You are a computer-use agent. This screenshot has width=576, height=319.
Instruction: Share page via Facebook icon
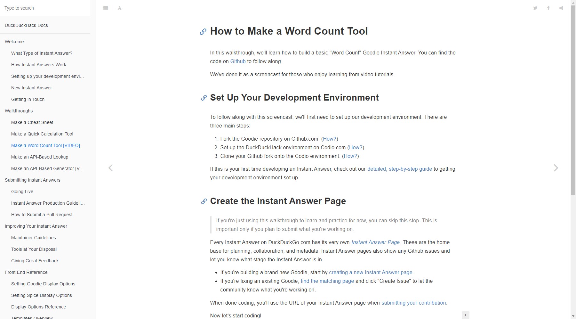[x=548, y=8]
